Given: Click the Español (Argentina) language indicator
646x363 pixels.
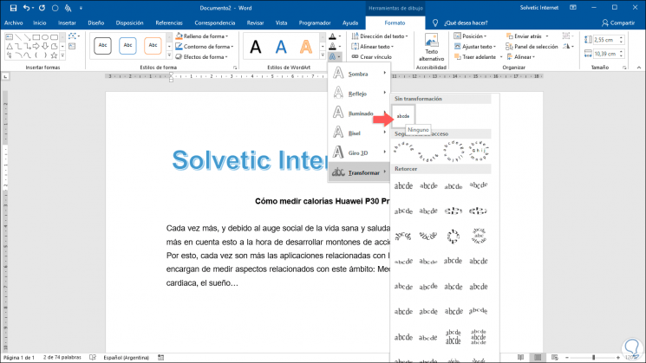Looking at the screenshot, I should pyautogui.click(x=126, y=358).
